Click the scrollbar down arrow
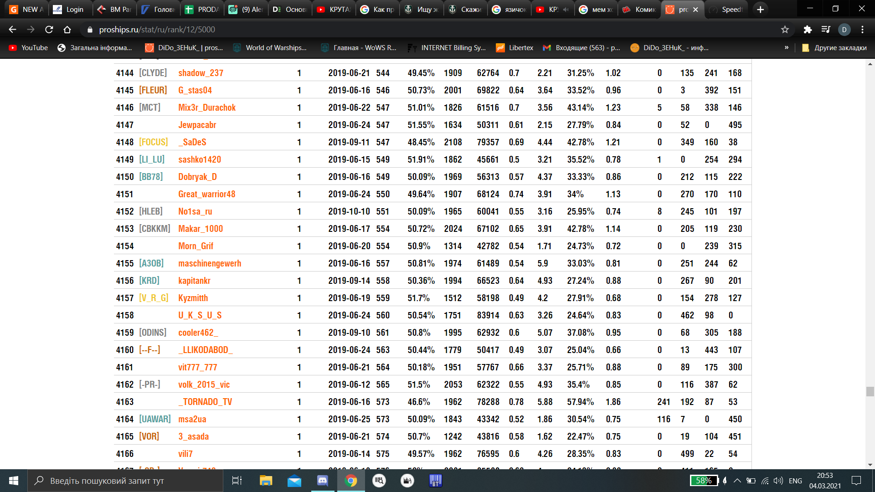 pos(870,465)
